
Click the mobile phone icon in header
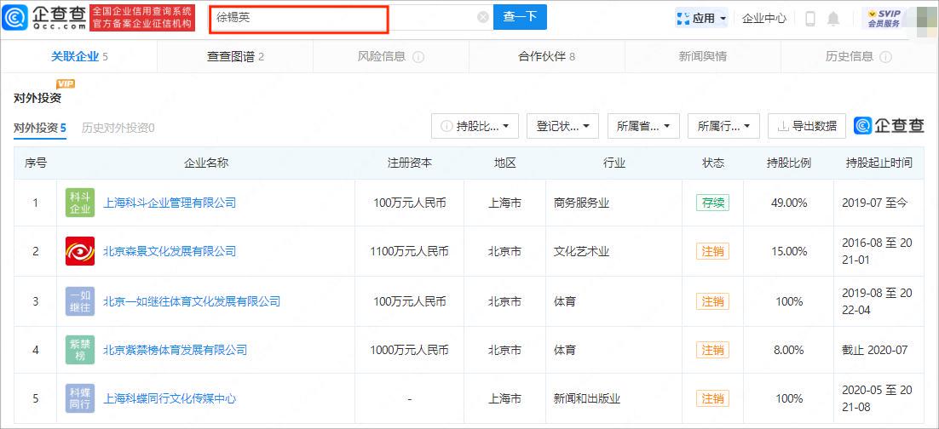click(x=809, y=18)
